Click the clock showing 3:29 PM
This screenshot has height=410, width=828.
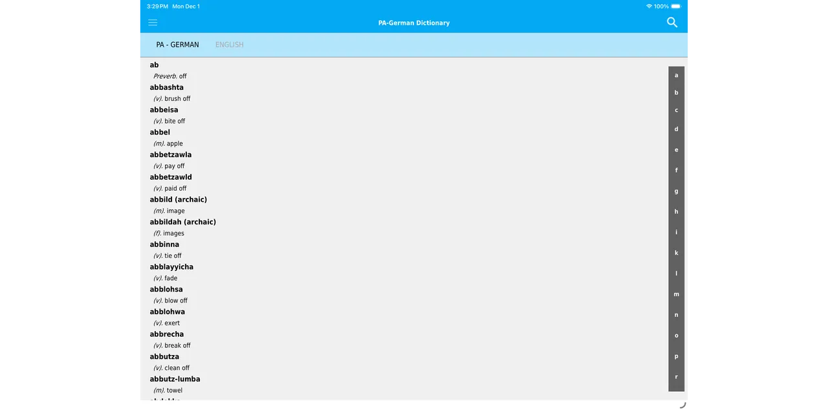[157, 6]
